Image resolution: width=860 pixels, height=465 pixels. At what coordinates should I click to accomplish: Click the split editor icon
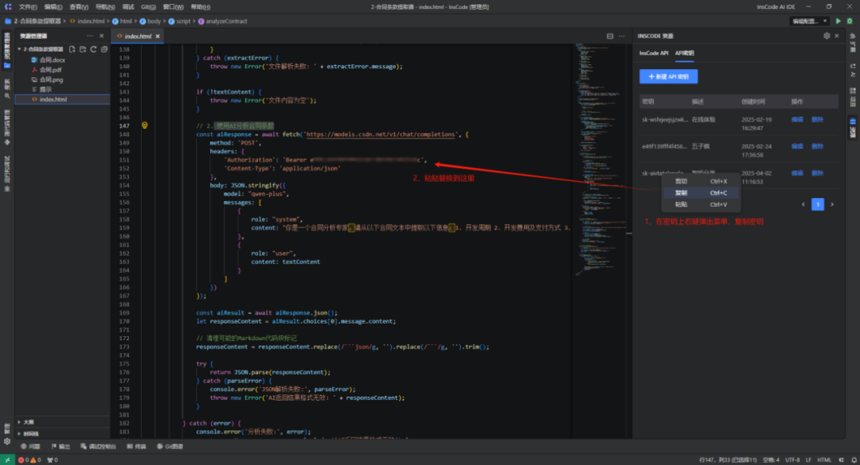tap(610, 36)
